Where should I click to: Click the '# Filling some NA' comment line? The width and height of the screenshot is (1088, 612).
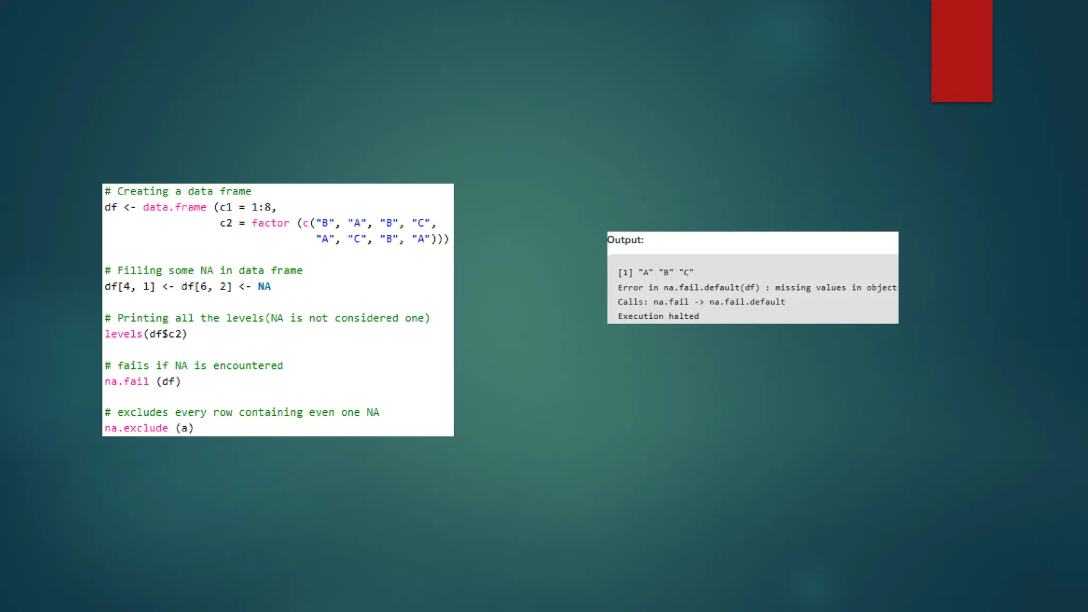coord(203,270)
